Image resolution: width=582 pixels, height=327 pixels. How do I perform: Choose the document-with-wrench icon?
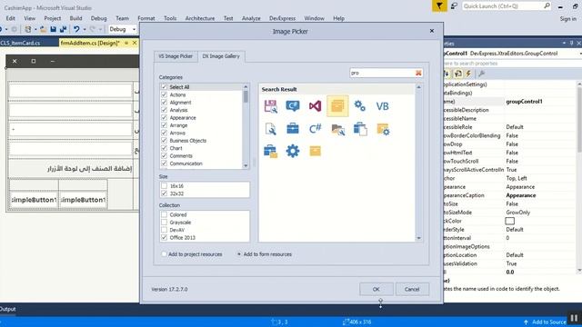coord(271,129)
